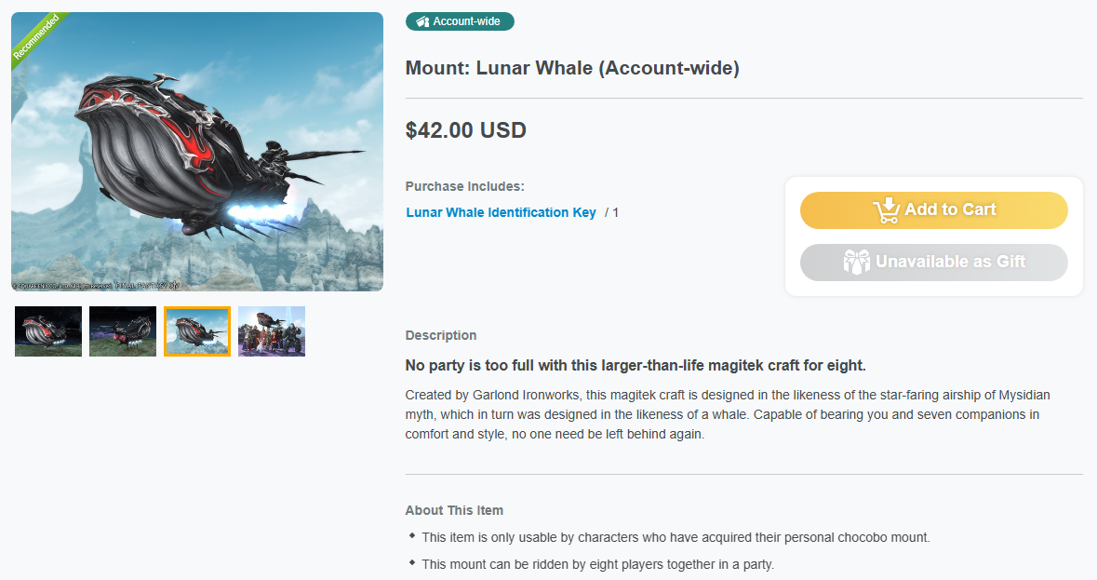Click the Mount: Lunar Whale product title

[x=572, y=68]
